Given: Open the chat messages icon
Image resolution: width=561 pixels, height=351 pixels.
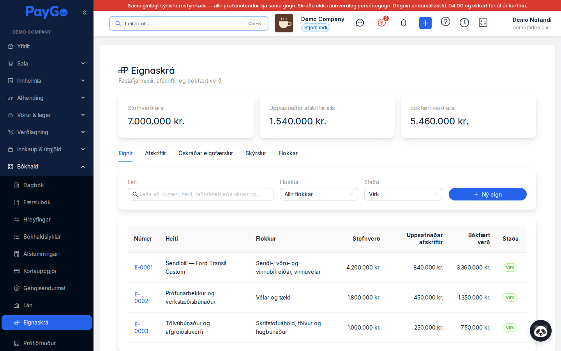Looking at the screenshot, I should click(360, 23).
